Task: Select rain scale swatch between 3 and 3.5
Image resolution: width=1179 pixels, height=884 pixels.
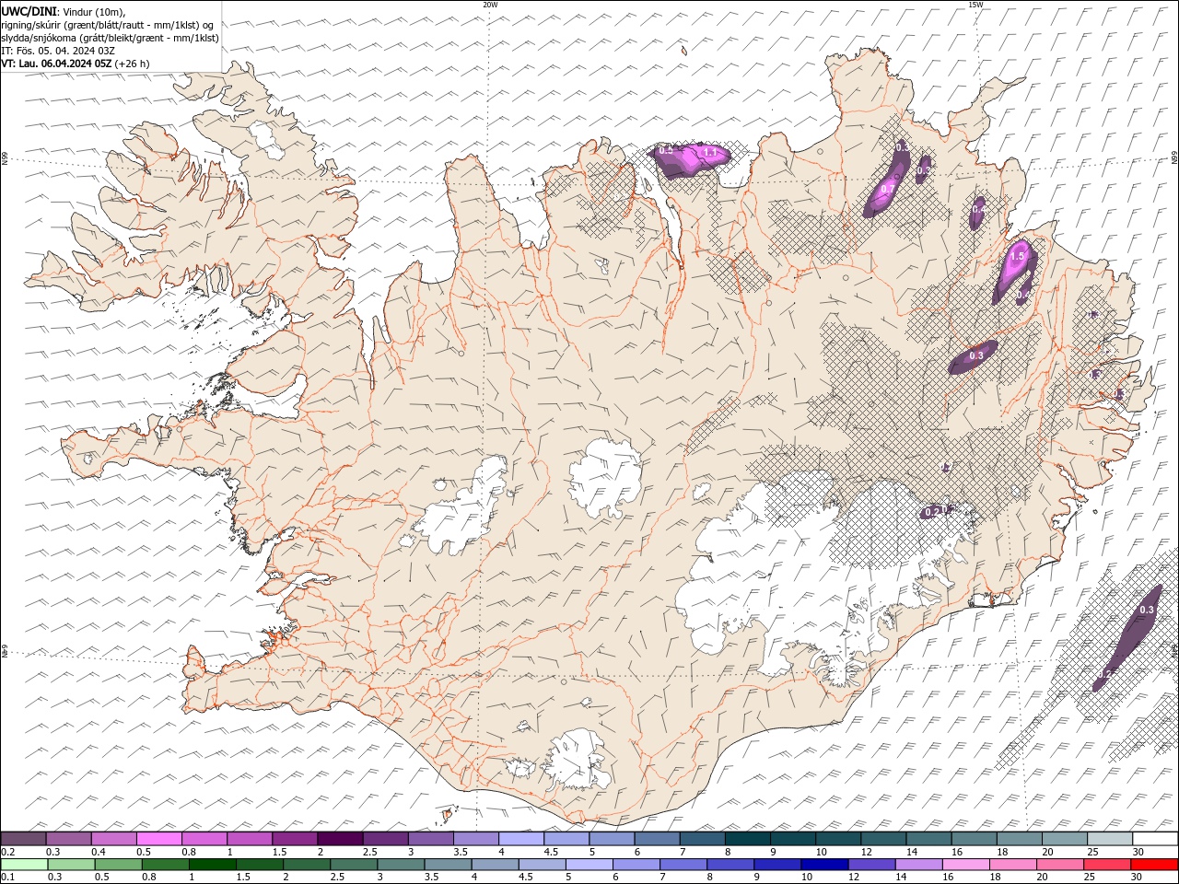Action: click(401, 865)
